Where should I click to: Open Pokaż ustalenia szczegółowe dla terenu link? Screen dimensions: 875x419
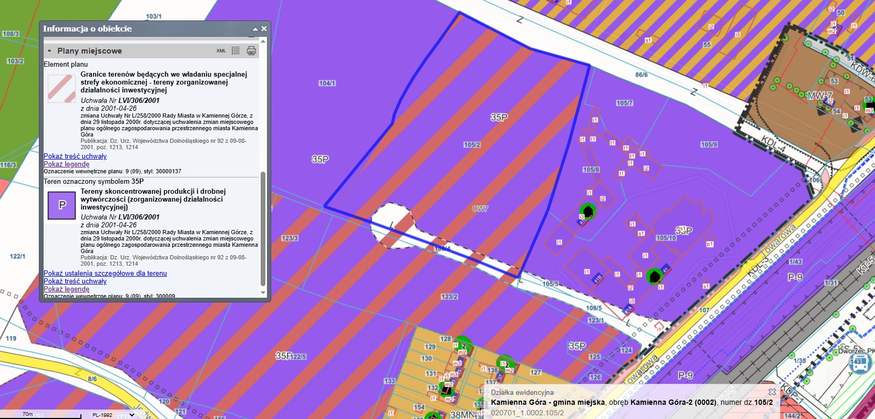[x=105, y=273]
